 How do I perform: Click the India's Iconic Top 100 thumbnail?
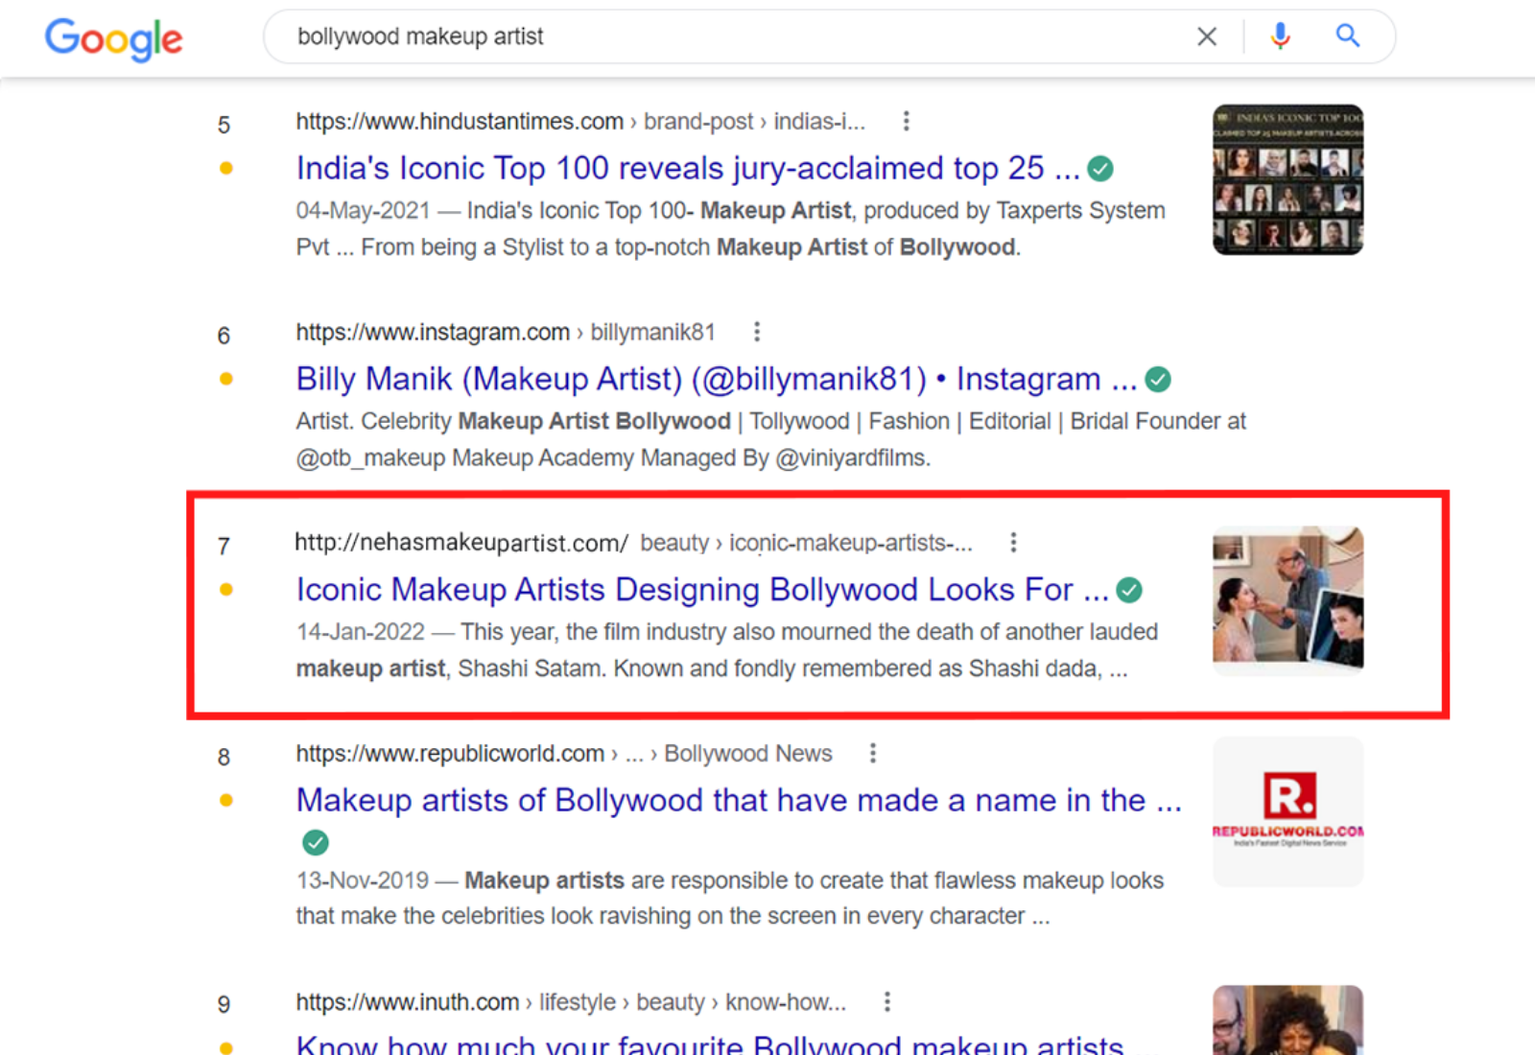1287,179
